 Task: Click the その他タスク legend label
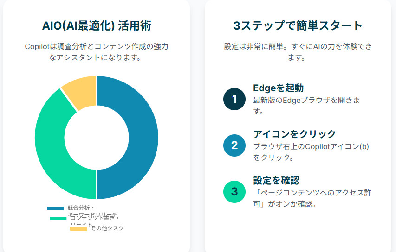click(x=107, y=228)
